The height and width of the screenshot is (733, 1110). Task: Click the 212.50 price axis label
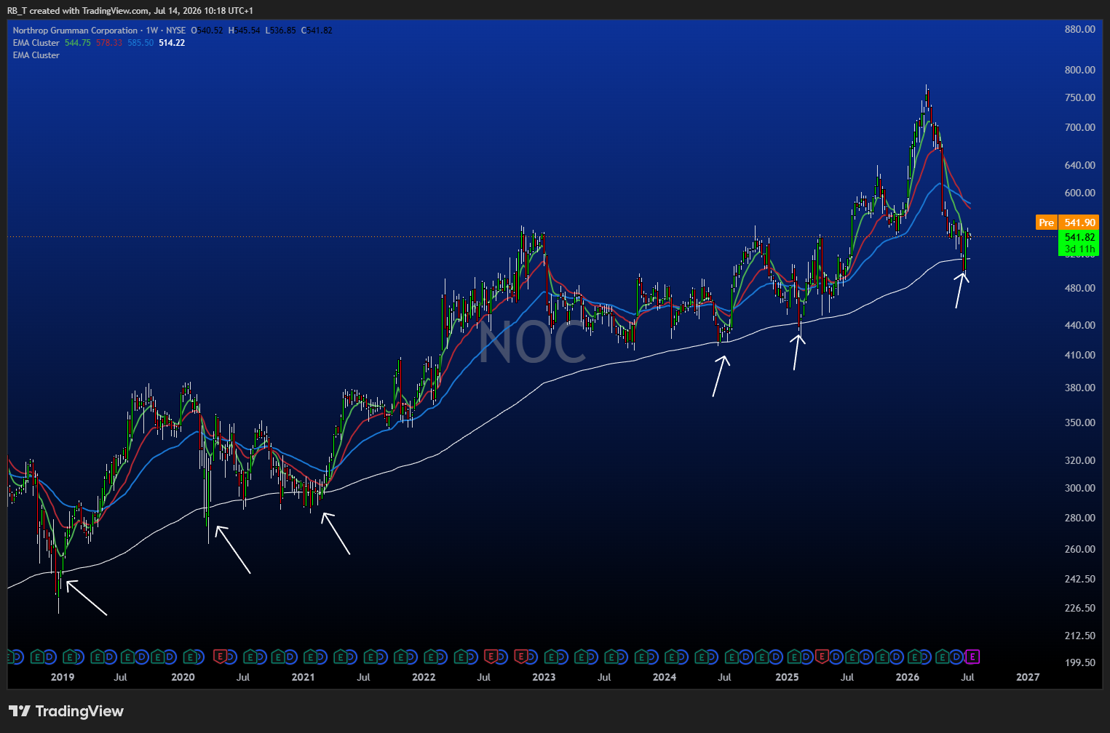1079,636
